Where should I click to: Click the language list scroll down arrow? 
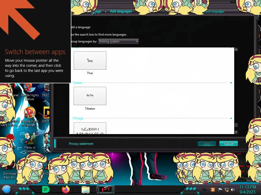(236, 132)
